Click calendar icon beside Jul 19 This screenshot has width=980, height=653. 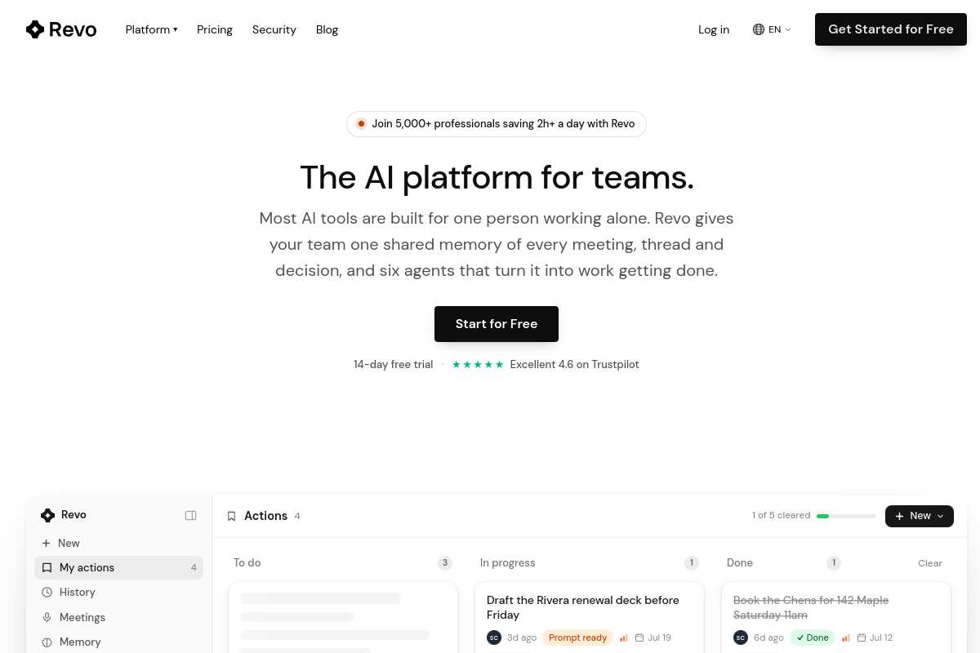coord(639,637)
